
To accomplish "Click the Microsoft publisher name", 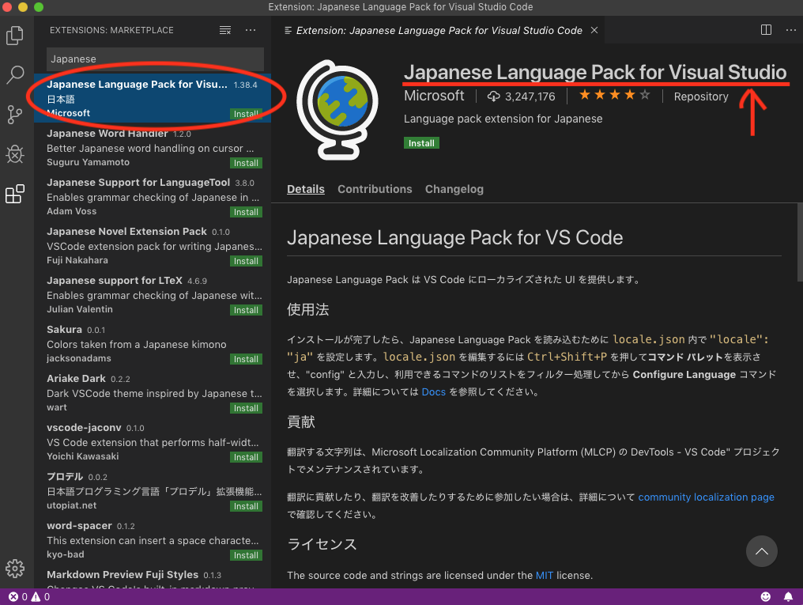I will coord(434,96).
